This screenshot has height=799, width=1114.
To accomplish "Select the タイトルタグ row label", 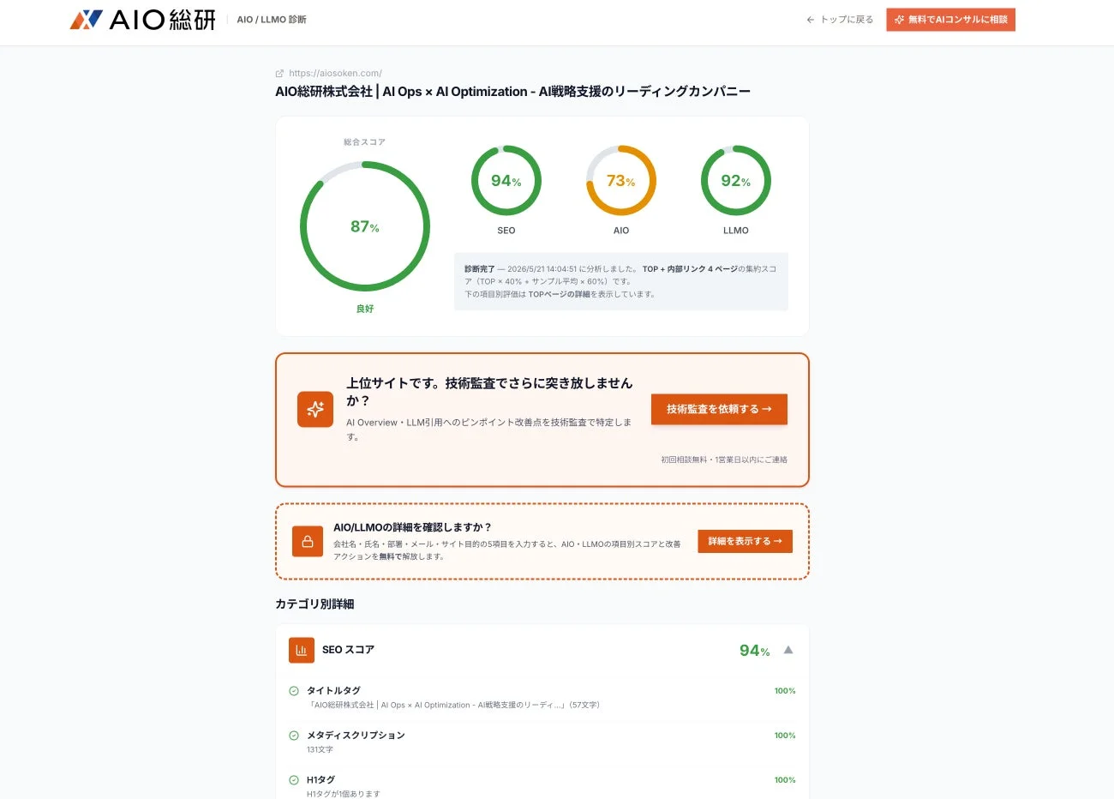I will tap(333, 690).
